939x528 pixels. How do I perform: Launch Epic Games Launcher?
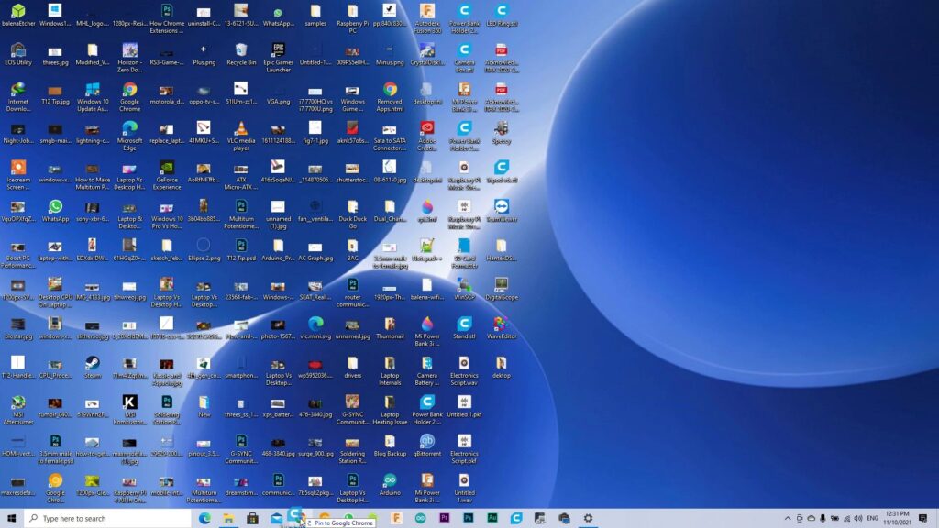(278, 58)
